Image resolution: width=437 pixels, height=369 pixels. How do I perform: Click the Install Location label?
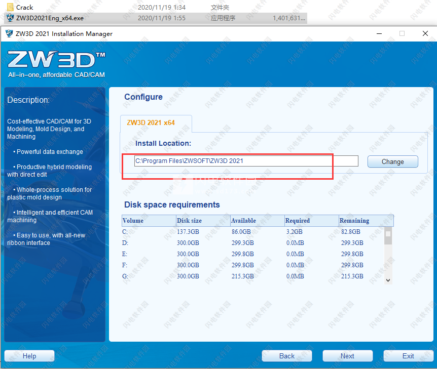coord(163,143)
